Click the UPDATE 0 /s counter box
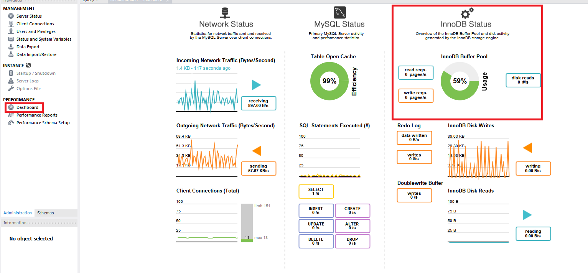588x273 pixels. click(x=316, y=226)
